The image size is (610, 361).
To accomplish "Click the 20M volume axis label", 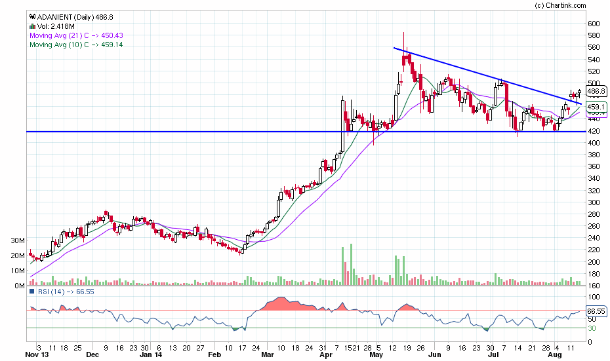I will 18,256.
